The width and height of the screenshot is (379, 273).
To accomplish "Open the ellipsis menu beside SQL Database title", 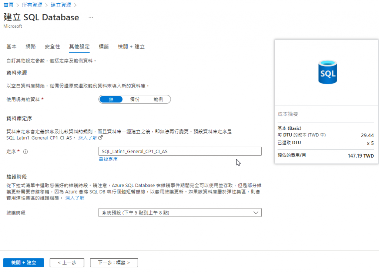I will [x=91, y=17].
